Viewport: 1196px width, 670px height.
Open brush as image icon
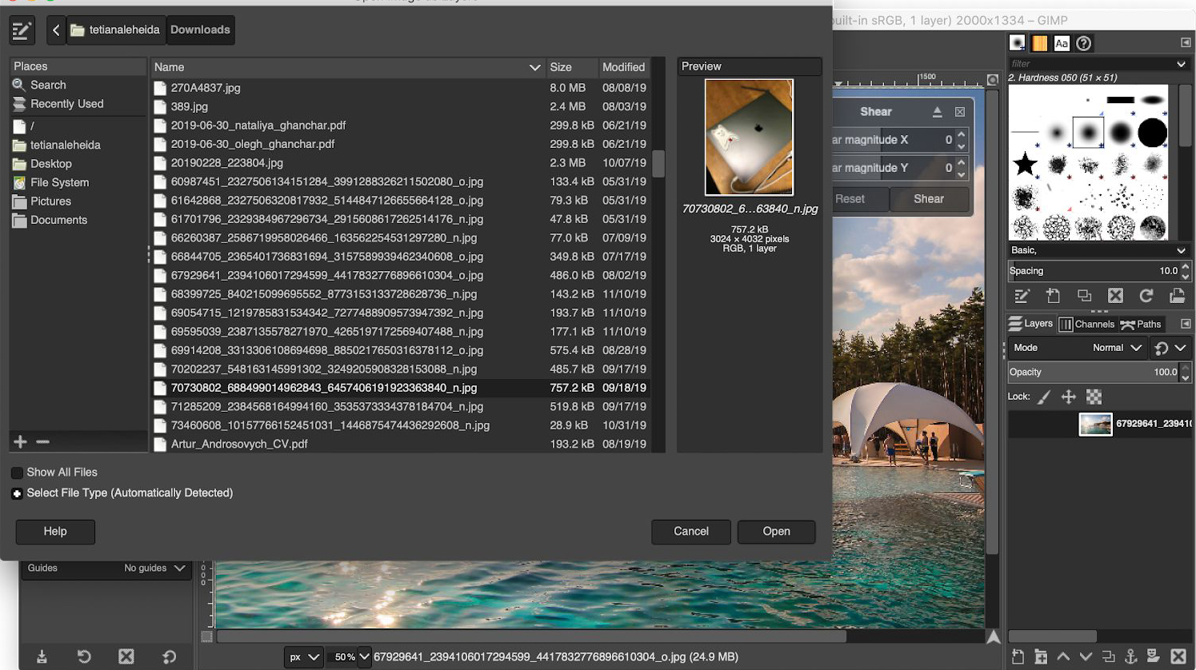tap(1177, 296)
